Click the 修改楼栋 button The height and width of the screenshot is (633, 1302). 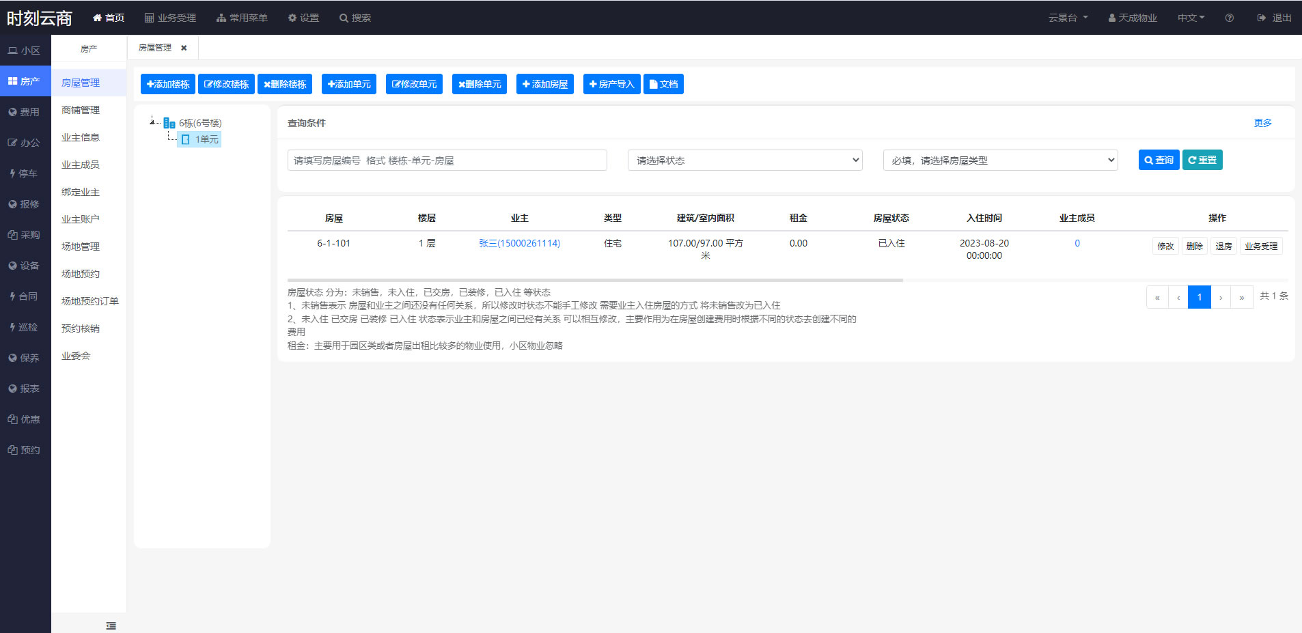[x=226, y=84]
